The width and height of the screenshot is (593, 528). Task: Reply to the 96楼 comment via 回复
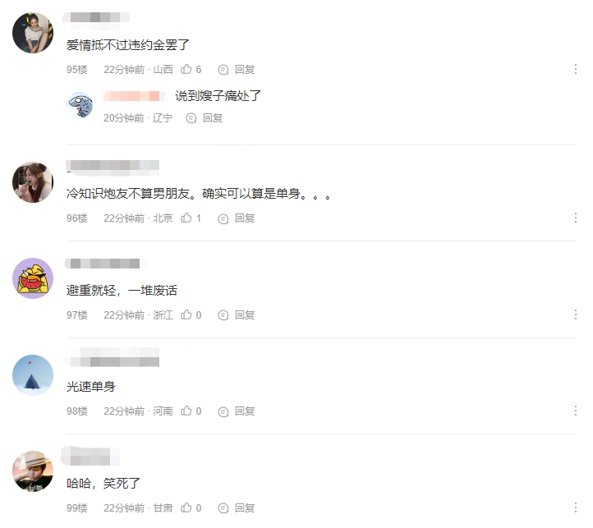tap(245, 218)
